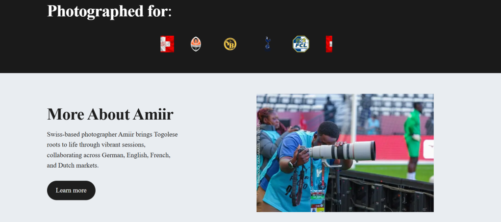Open the photographer with camera photo
Screen dimensions: 501x222
345,153
